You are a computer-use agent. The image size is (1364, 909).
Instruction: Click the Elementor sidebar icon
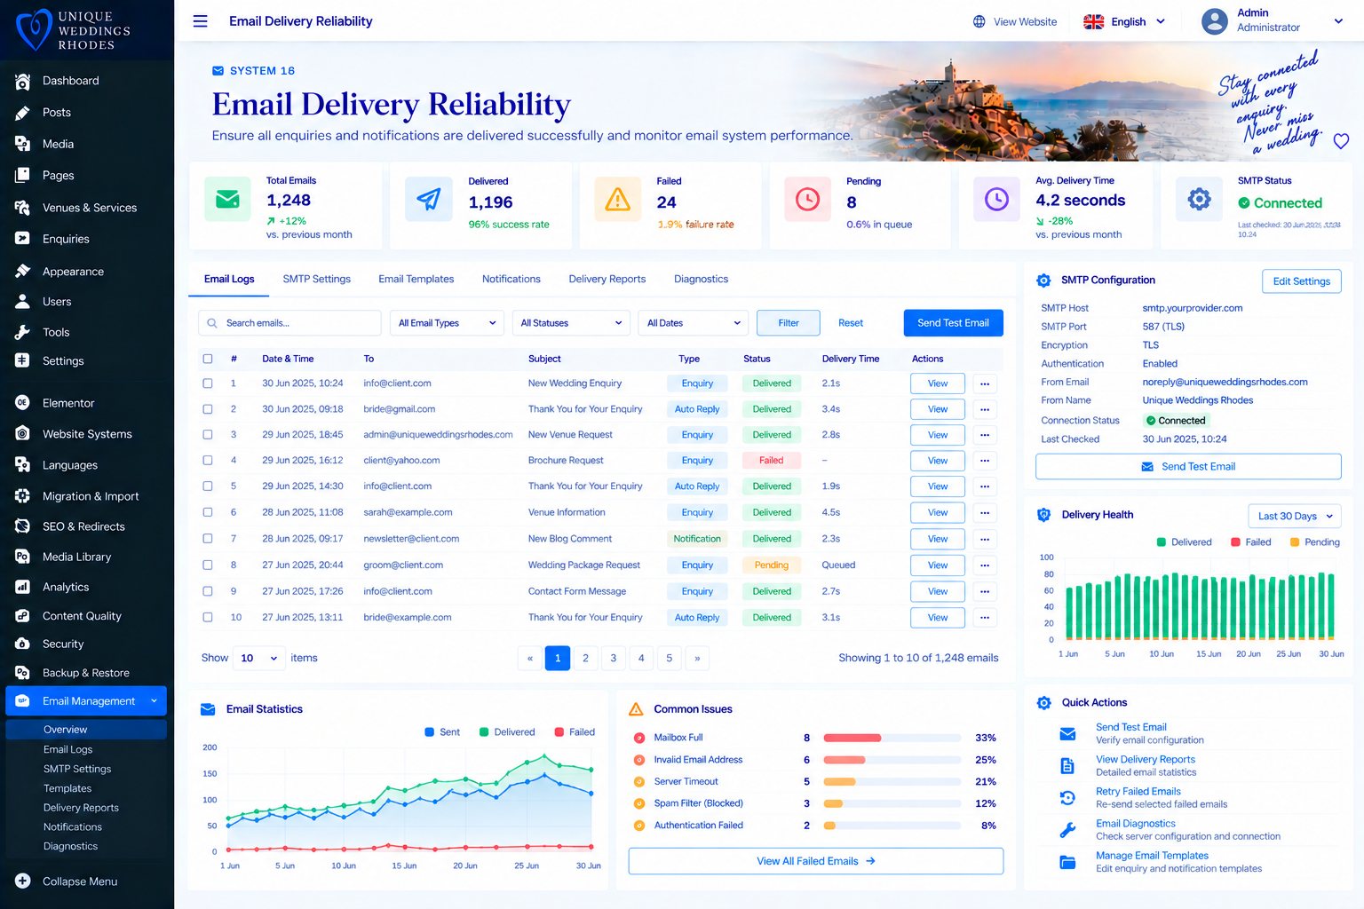coord(23,403)
